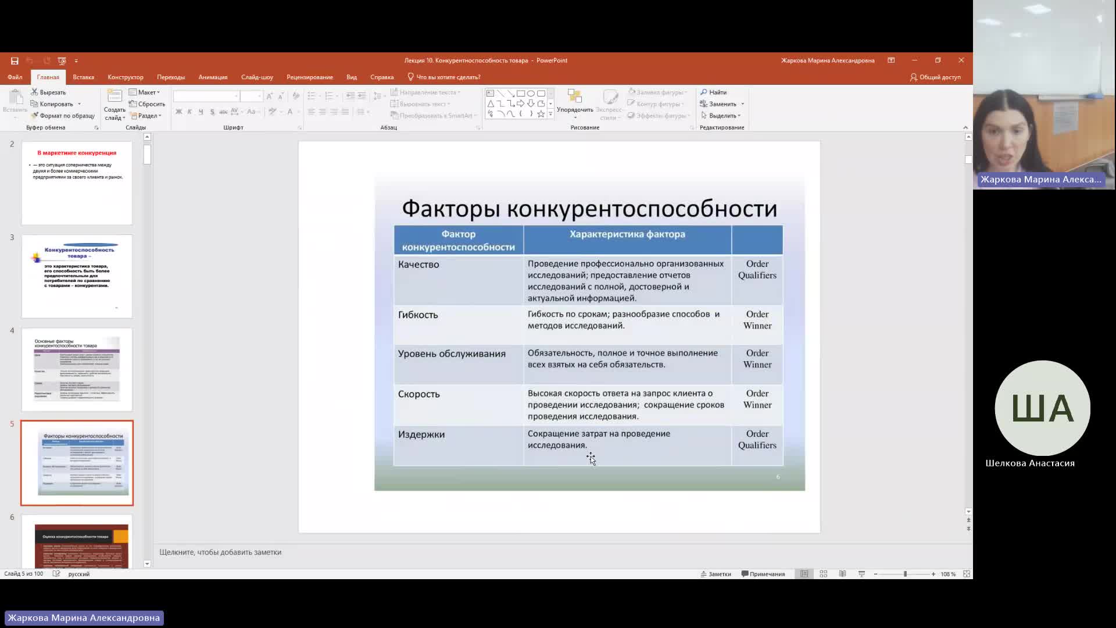This screenshot has width=1116, height=628.
Task: Open the Макет layout dropdown
Action: pos(144,92)
